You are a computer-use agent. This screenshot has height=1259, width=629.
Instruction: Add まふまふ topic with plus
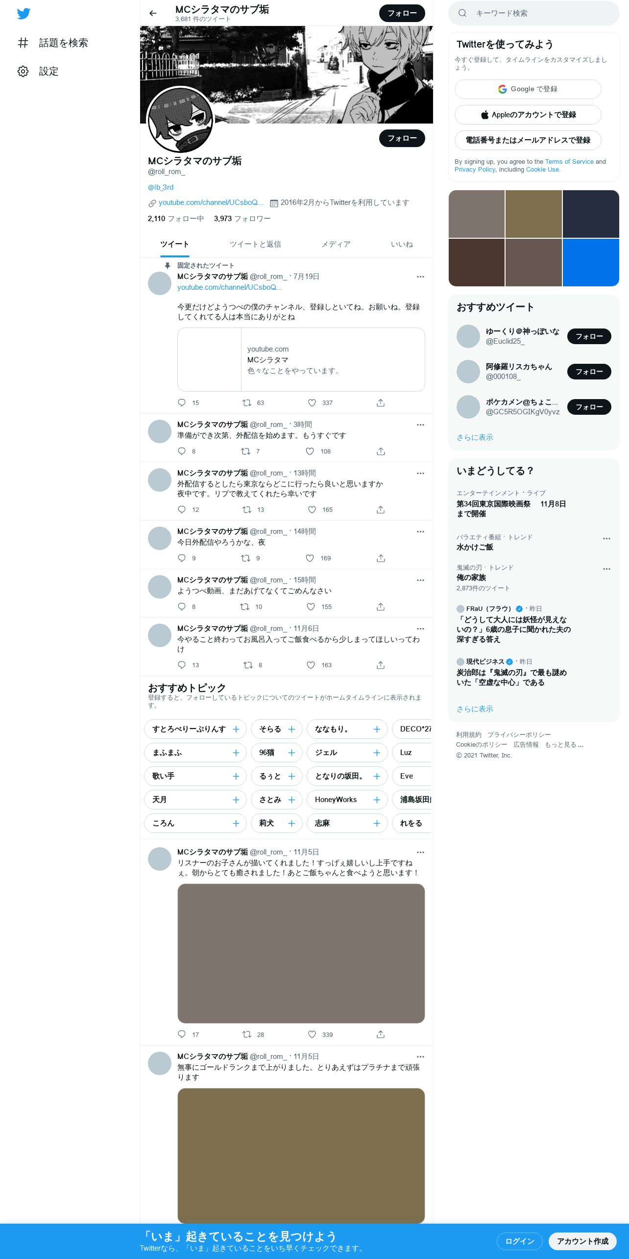click(x=236, y=753)
